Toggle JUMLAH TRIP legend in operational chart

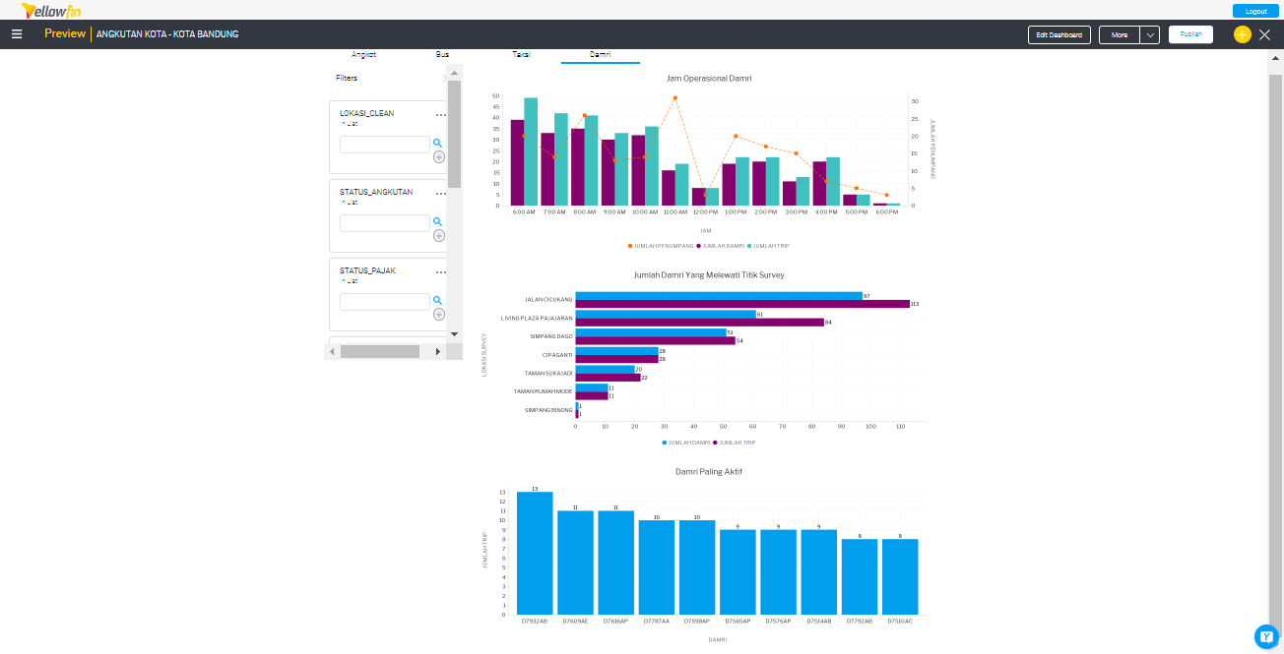769,246
